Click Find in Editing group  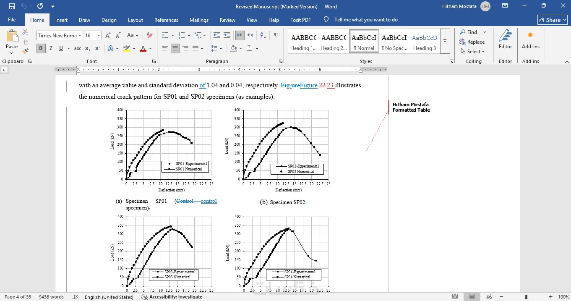coord(468,32)
